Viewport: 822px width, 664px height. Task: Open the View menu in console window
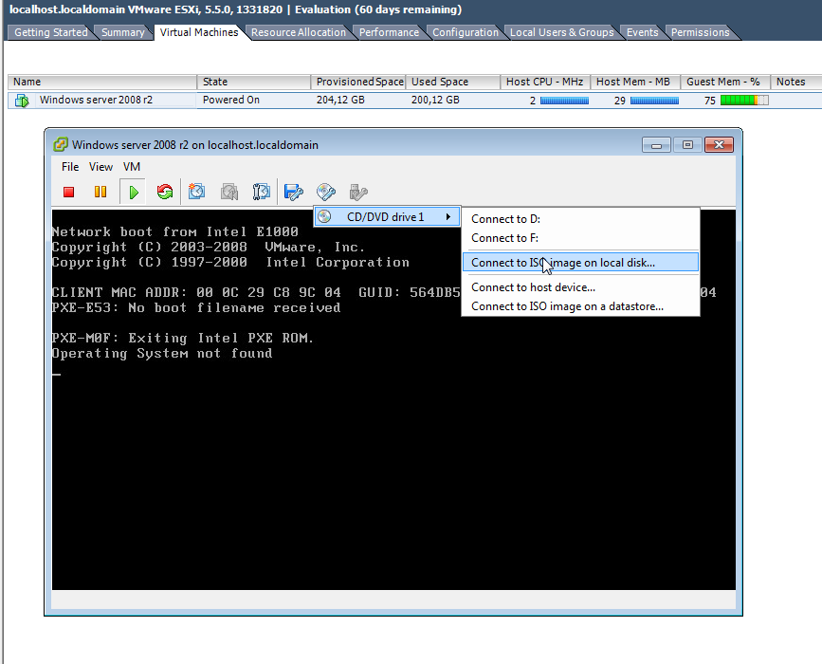100,167
